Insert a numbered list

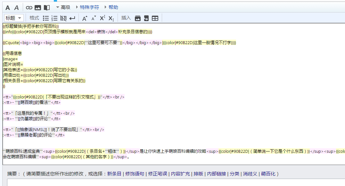(x=55, y=18)
